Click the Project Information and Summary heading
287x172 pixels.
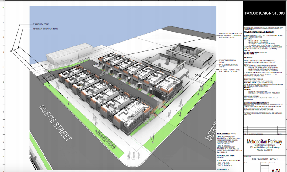[x=259, y=31]
